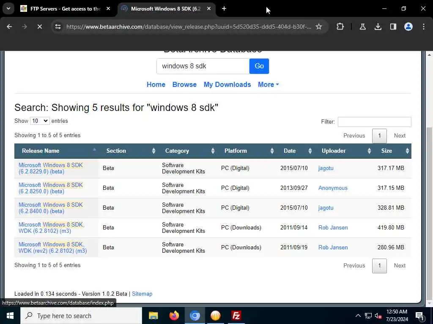Open Windows 8 SDK, WDK (rev2) release
Image resolution: width=433 pixels, height=324 pixels.
[53, 248]
